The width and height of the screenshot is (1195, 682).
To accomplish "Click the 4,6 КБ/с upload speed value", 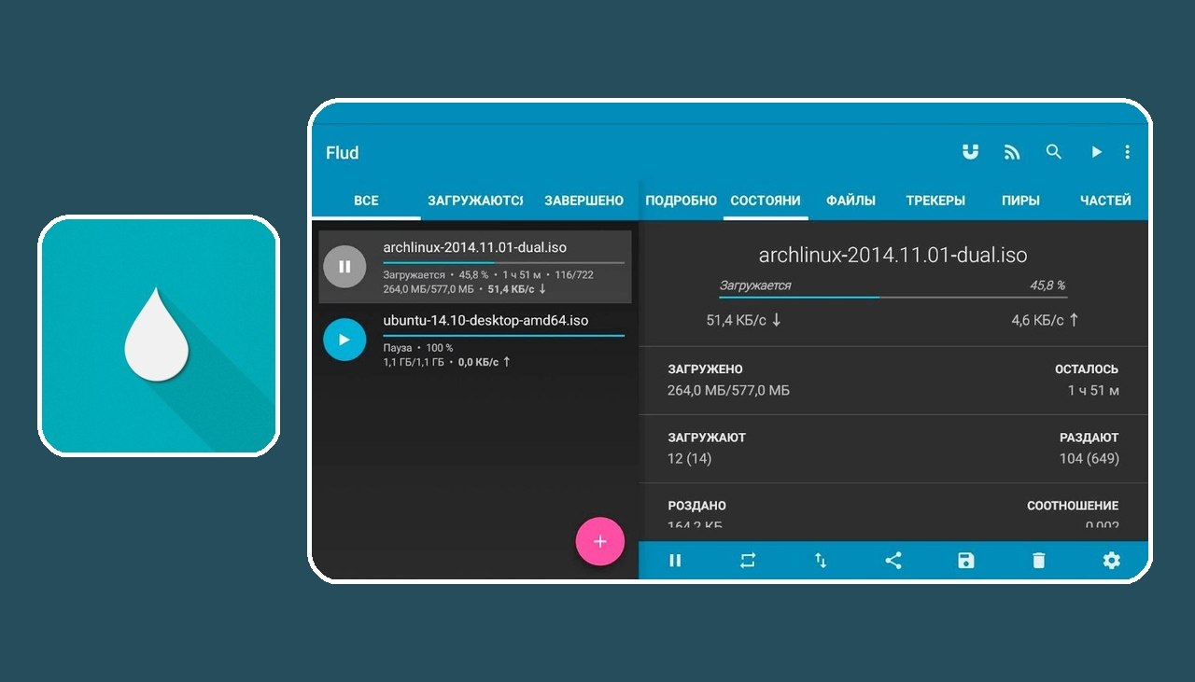I will tap(1045, 320).
